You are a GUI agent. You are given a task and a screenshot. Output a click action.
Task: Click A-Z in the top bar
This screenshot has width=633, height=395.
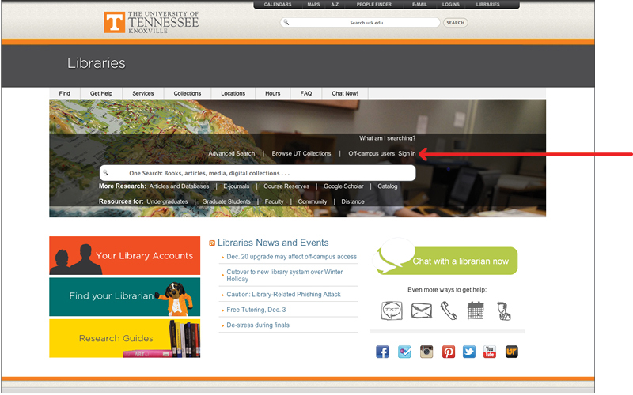tap(335, 5)
